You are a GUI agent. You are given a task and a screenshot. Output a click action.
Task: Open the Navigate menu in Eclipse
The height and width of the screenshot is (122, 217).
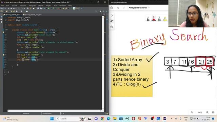tap(32, 5)
